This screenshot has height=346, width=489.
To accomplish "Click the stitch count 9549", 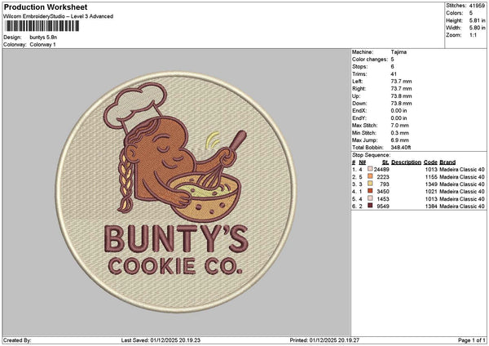I will coord(383,206).
